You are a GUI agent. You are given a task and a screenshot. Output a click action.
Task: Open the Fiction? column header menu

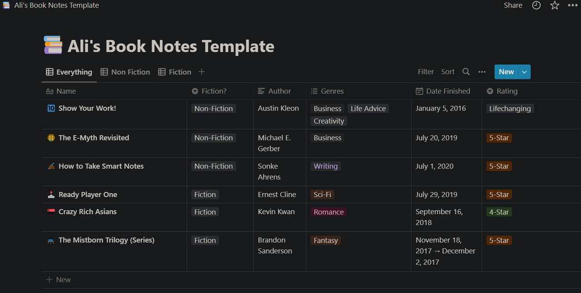point(214,91)
